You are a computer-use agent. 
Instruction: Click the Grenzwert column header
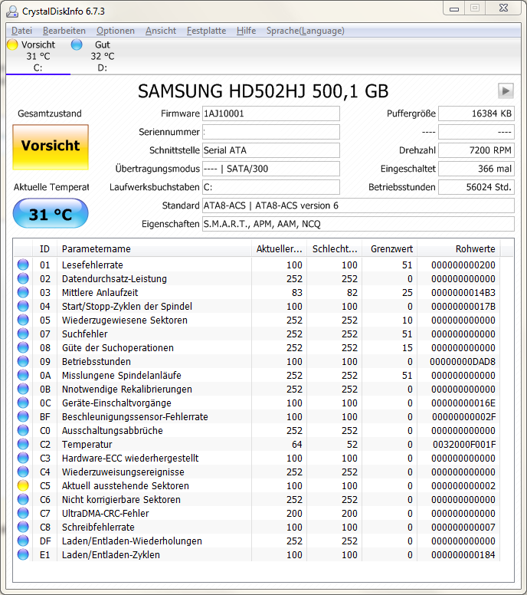coord(389,249)
